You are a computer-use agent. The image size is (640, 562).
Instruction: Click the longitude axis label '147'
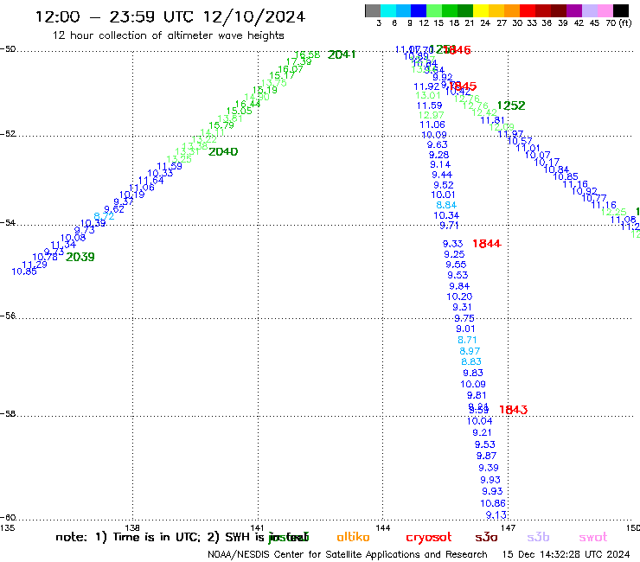(x=509, y=527)
